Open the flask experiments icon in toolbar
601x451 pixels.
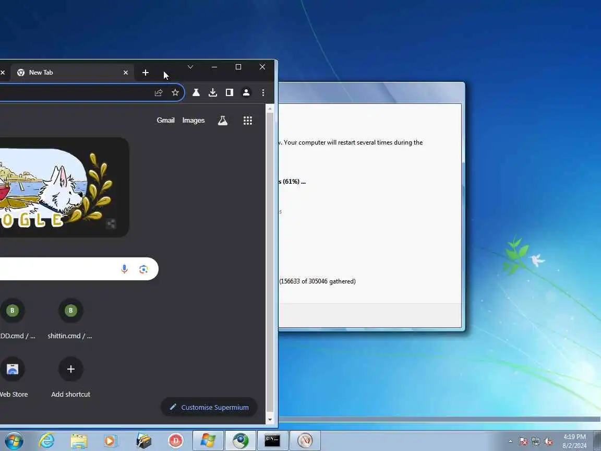click(x=196, y=92)
